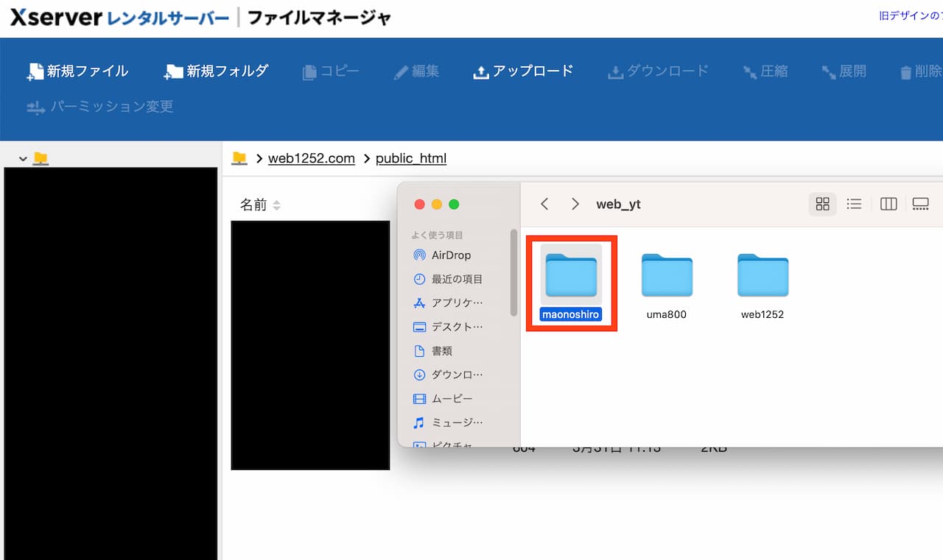Click the 展開 extract toolbar item
Screen dimensions: 943x560
[x=844, y=71]
